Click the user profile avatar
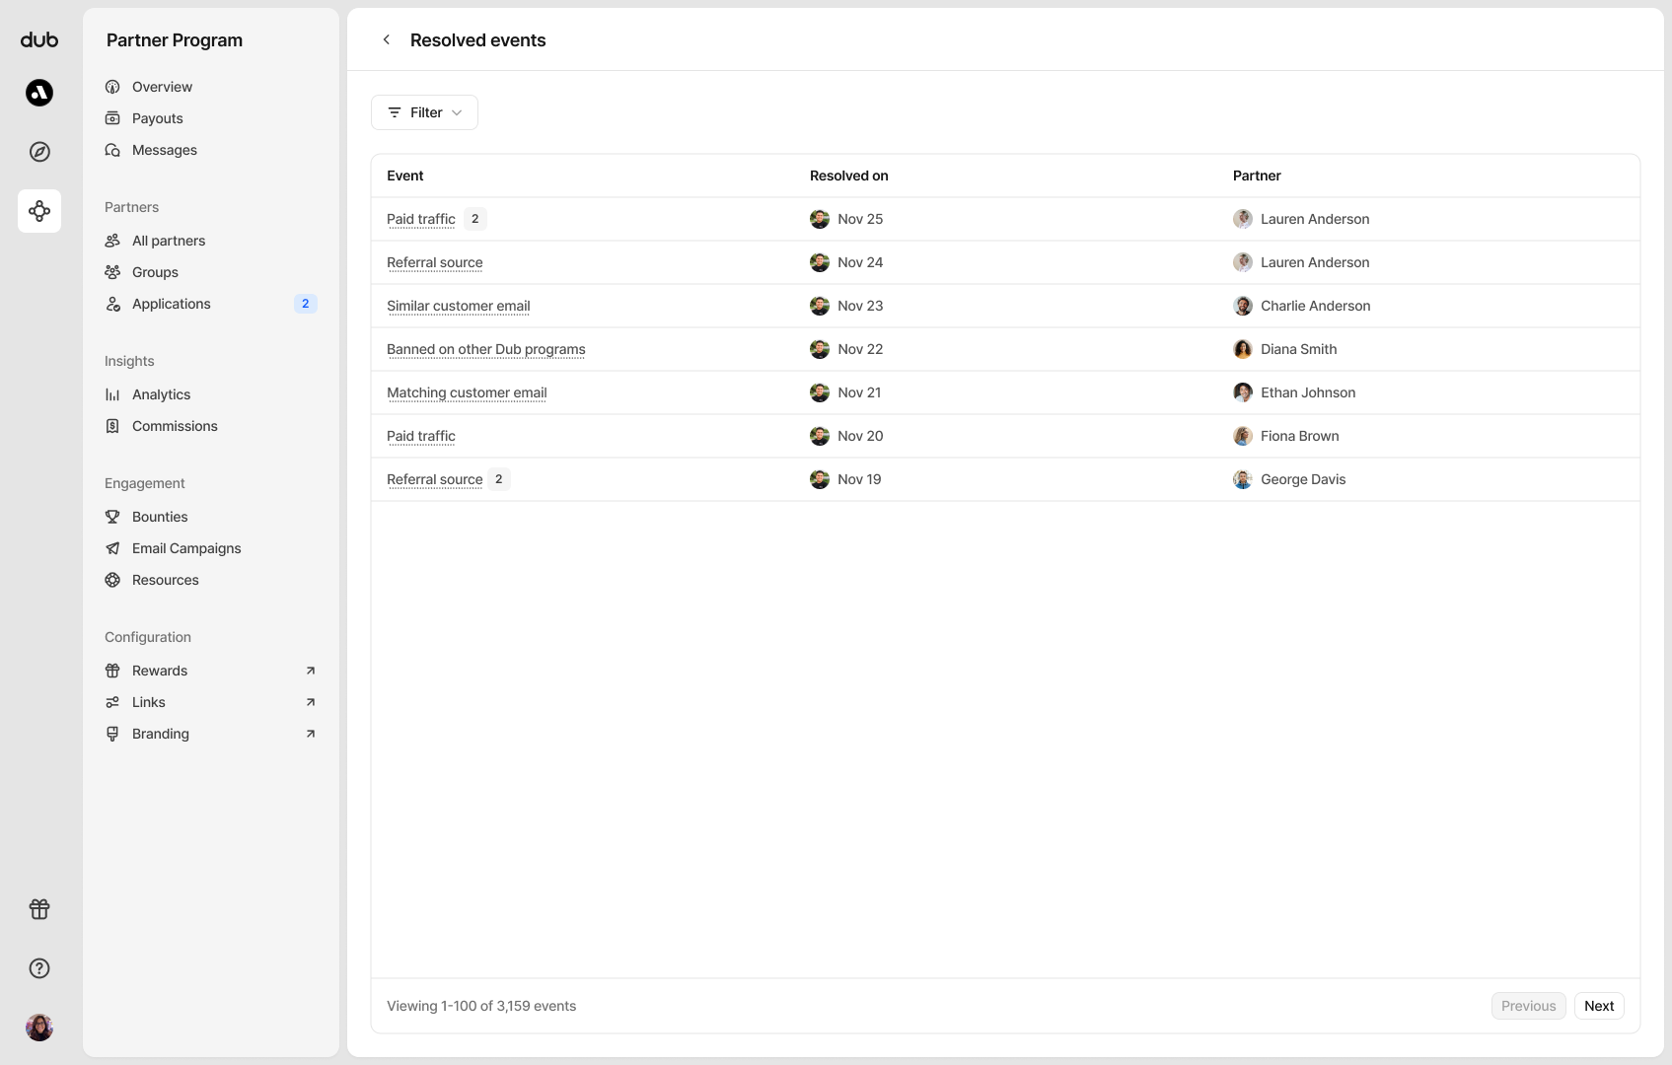The height and width of the screenshot is (1065, 1672). point(39,1028)
